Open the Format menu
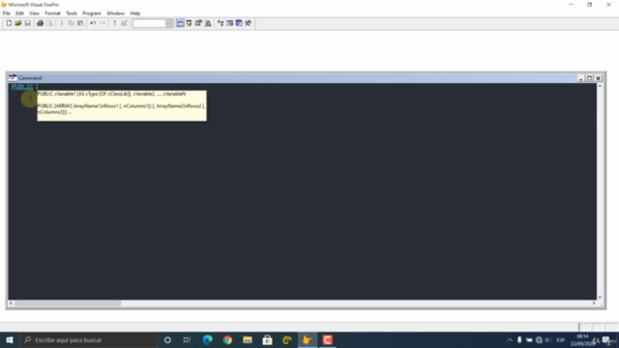Viewport: 619px width, 348px height. [x=52, y=14]
